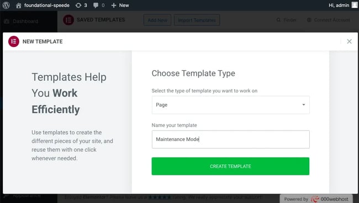
Task: Open the foundational-speede site link
Action: tap(47, 6)
